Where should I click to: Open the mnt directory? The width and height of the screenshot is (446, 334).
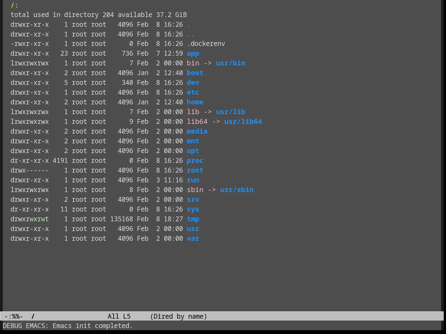tap(193, 141)
